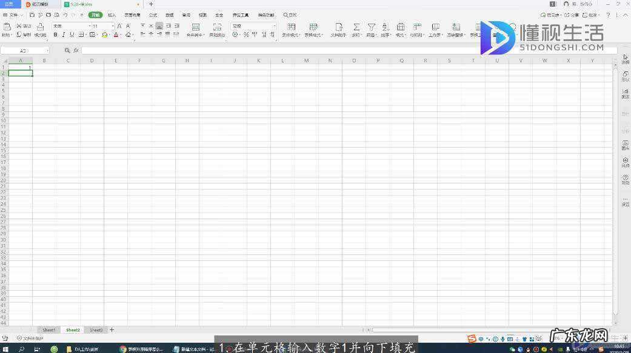Select cell A1 containing 1
Screen dimensions: 631x353
tap(21, 67)
